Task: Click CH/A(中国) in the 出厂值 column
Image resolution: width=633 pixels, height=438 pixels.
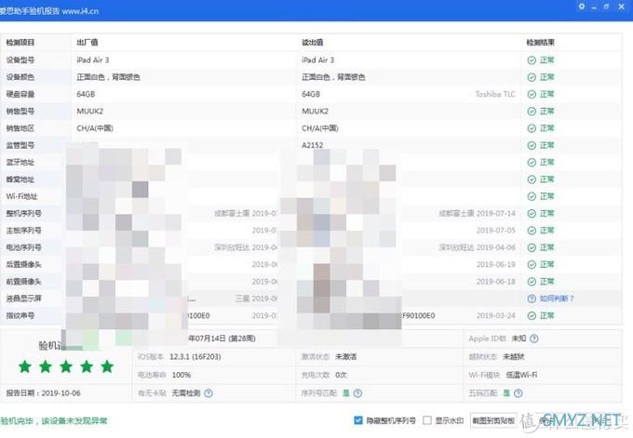Action: click(95, 128)
